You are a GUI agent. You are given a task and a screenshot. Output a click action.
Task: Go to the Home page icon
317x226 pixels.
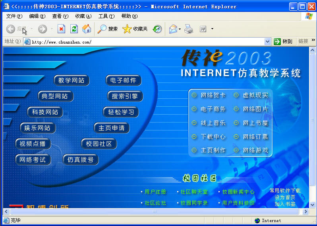coord(86,29)
